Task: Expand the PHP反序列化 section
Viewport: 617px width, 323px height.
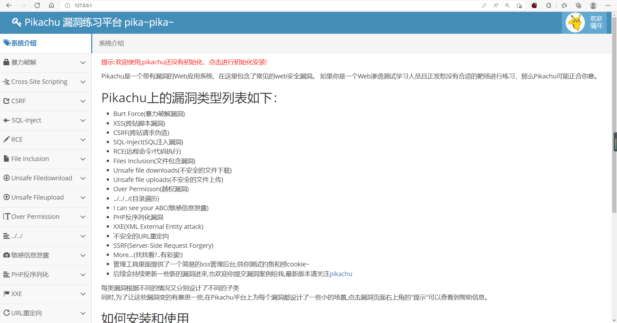Action: pyautogui.click(x=83, y=275)
